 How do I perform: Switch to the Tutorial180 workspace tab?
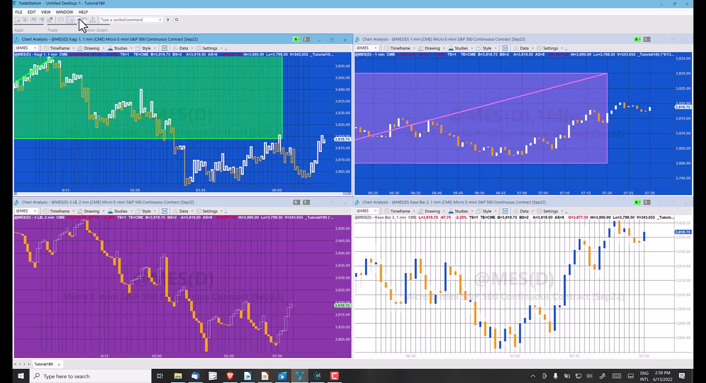43,364
